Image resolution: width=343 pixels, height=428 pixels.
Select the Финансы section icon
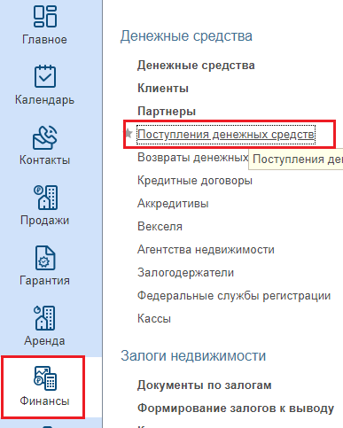(x=45, y=378)
